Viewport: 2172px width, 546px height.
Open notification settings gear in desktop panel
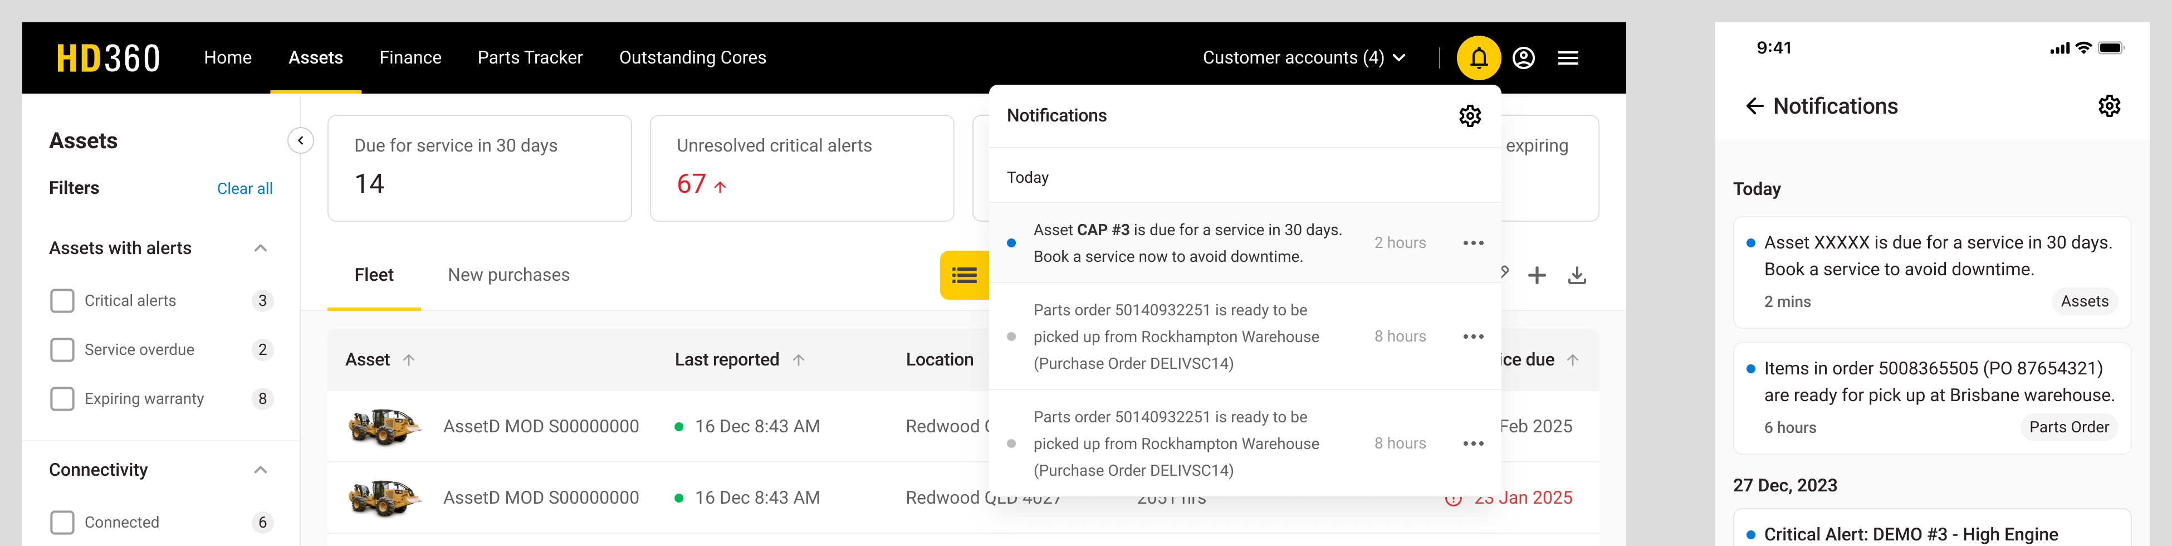tap(1470, 116)
